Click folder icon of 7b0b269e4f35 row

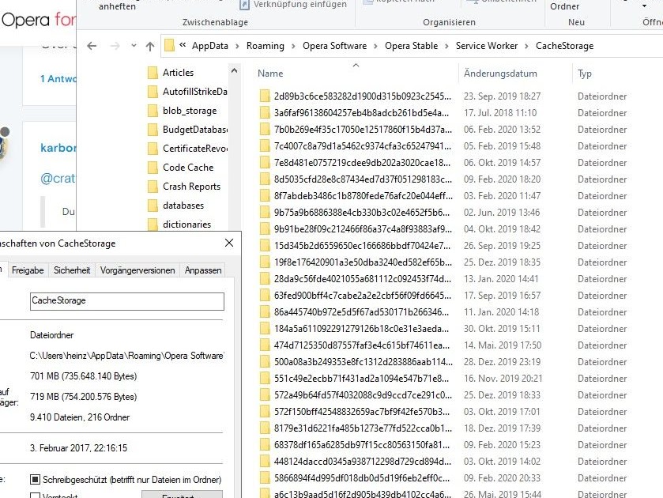pyautogui.click(x=265, y=129)
